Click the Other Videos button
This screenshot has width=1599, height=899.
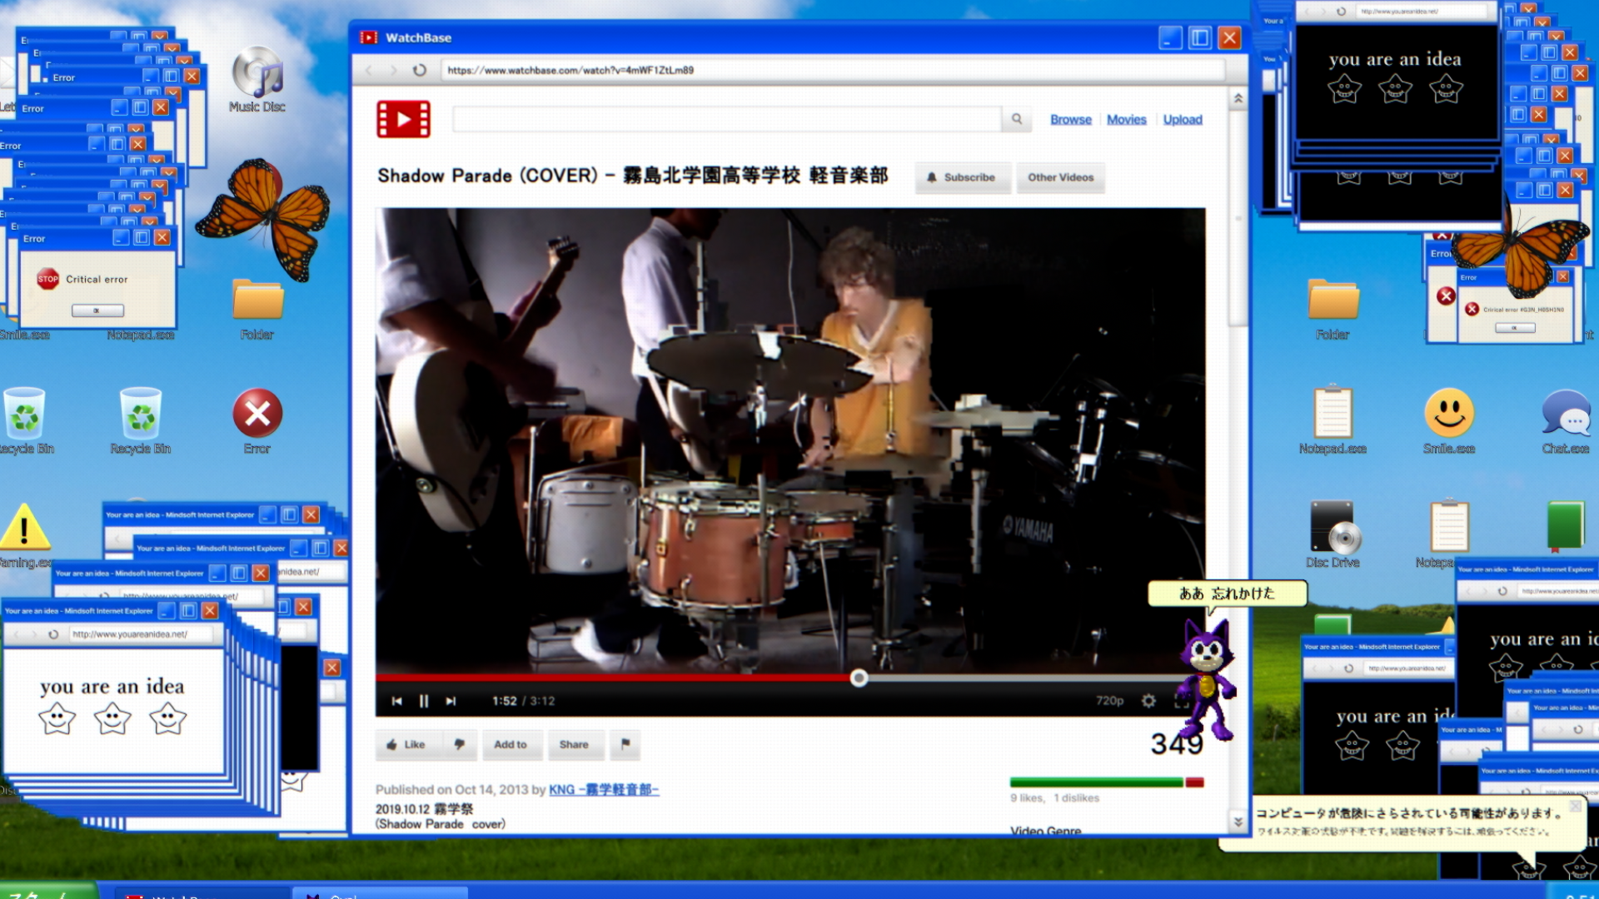(x=1060, y=177)
